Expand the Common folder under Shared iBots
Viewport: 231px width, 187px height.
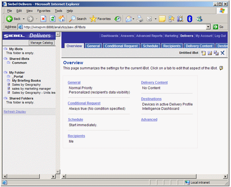pos(19,63)
